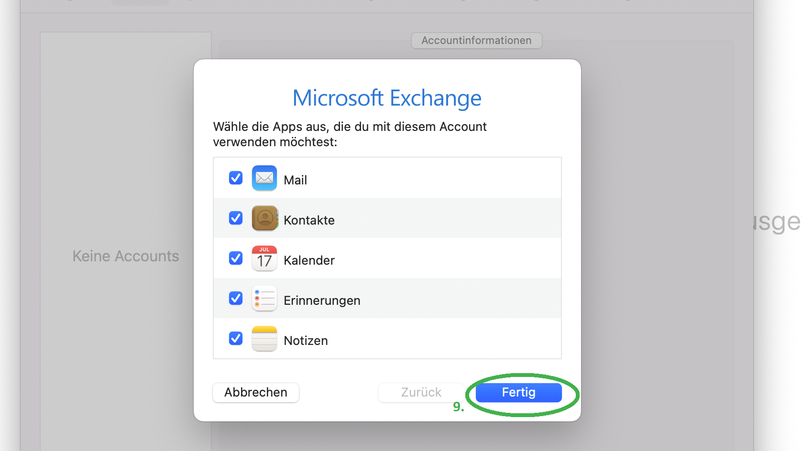The image size is (802, 451).
Task: Click the Mail app icon
Action: pos(264,178)
